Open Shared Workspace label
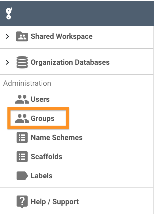 (62, 36)
